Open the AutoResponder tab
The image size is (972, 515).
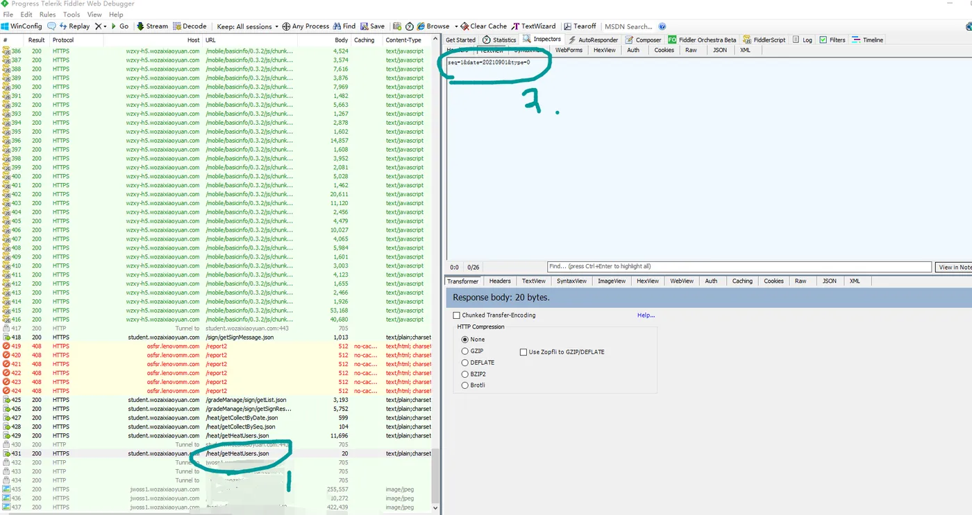point(594,40)
